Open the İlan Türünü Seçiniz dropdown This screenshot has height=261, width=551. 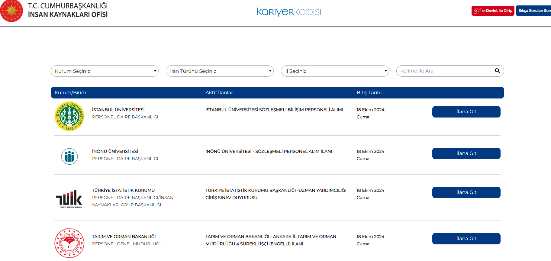(220, 71)
